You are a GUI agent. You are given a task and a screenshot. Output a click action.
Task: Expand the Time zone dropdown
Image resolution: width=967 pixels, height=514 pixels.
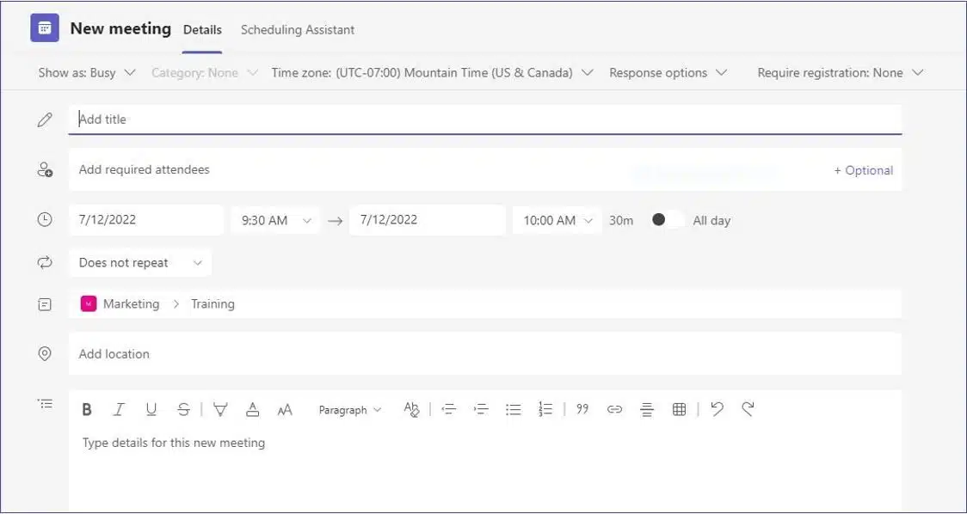click(x=433, y=73)
